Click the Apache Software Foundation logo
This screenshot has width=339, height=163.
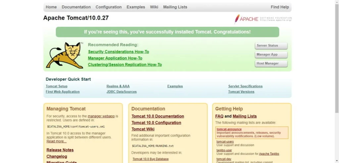[263, 19]
